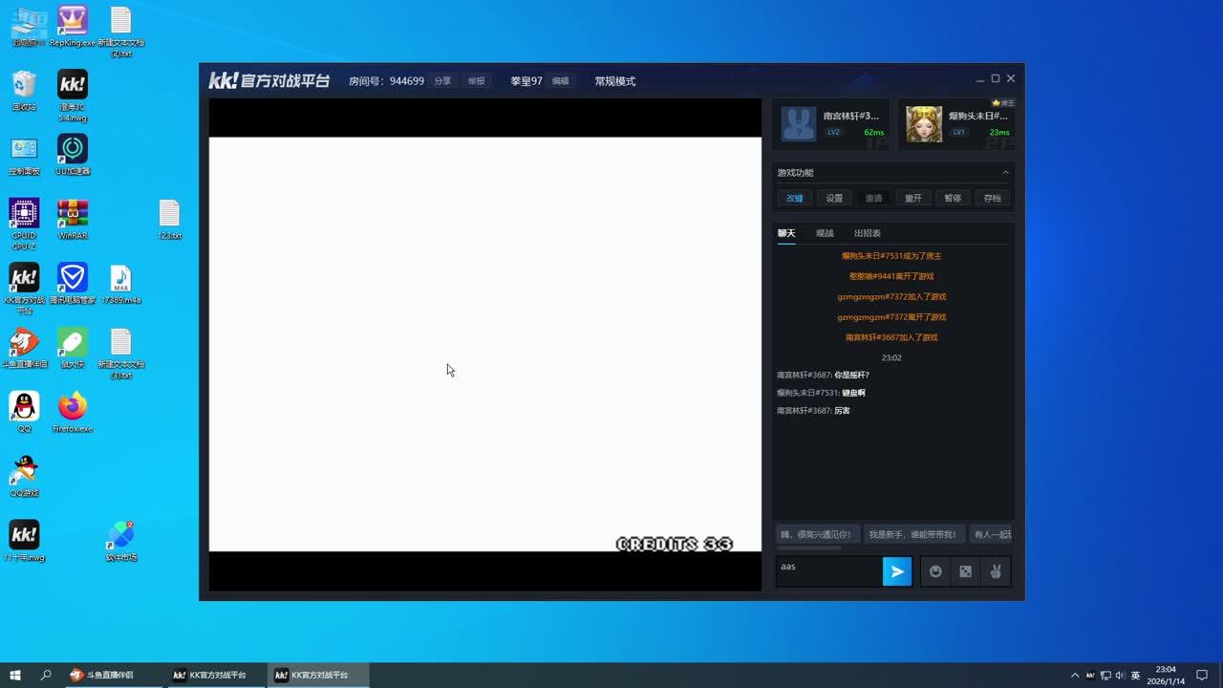Click the victory hand gesture icon

pyautogui.click(x=995, y=571)
